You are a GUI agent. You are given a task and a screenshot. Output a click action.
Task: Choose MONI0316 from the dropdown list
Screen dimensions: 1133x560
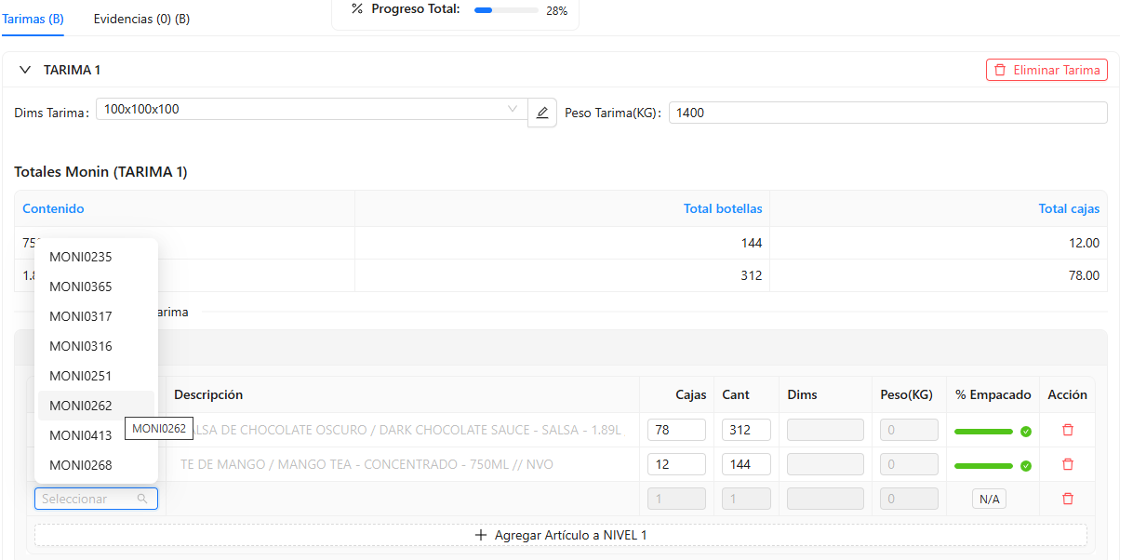click(x=96, y=346)
